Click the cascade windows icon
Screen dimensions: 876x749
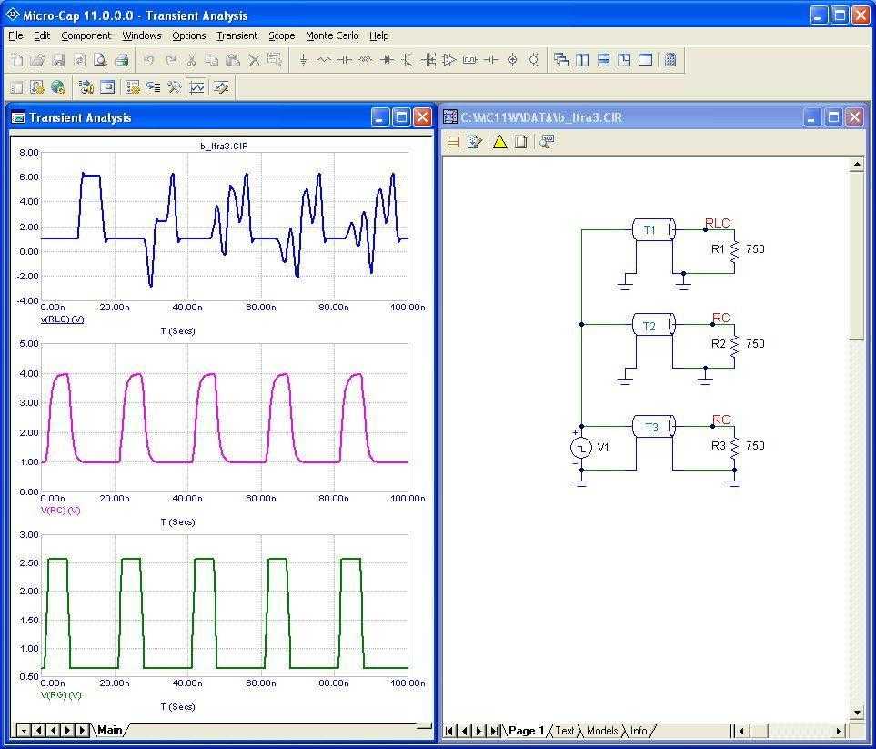(x=561, y=60)
